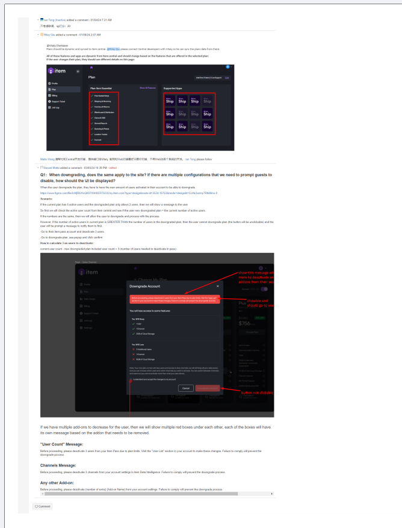Click the item logo in Plan screenshot
This screenshot has height=528, width=402.
[59, 71]
